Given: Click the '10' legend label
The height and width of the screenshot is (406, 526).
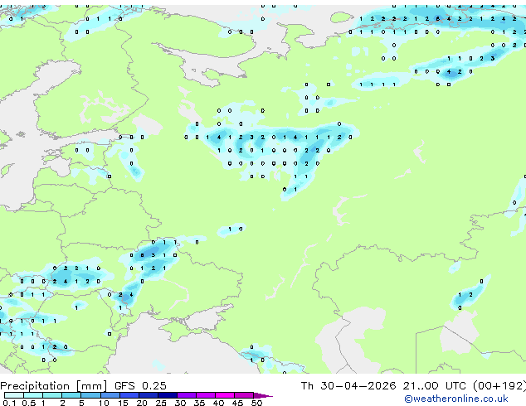Looking at the screenshot, I should tap(104, 403).
